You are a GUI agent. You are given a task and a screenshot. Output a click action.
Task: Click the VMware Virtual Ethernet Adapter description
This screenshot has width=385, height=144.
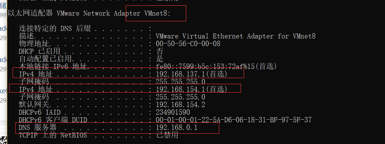click(x=236, y=36)
